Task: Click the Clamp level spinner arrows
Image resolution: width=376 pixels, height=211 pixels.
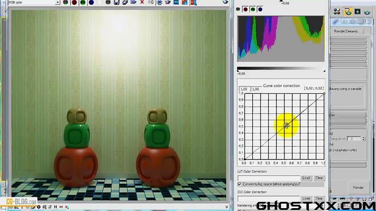Action: (x=363, y=139)
